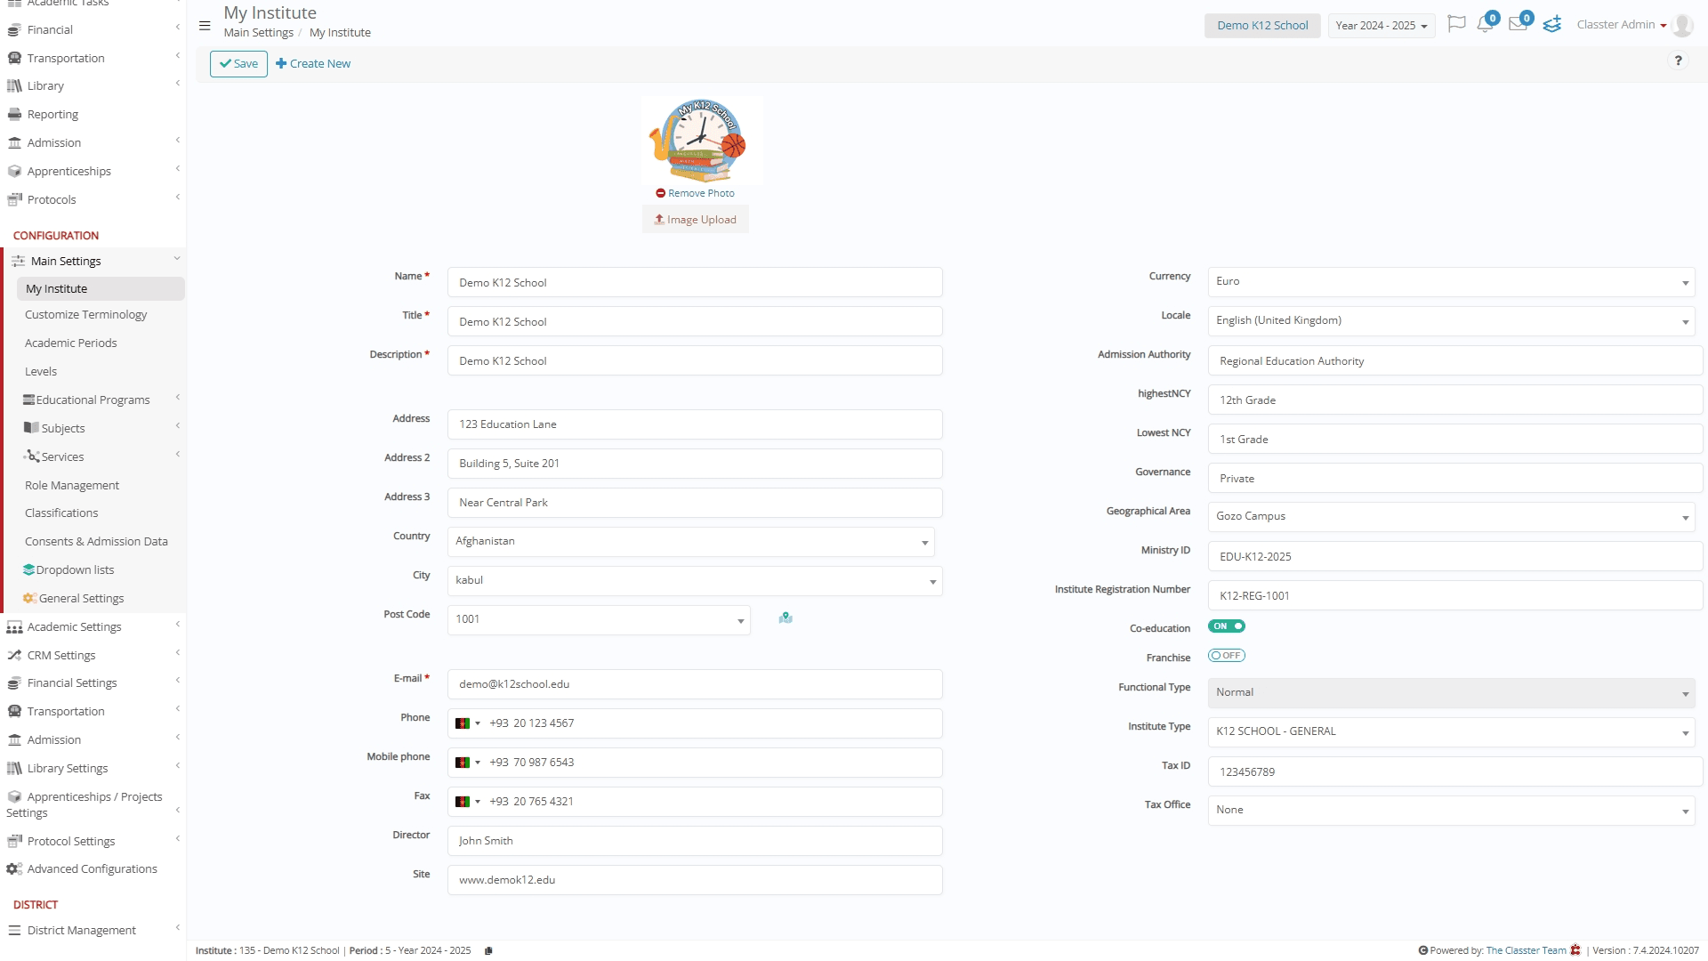Open the City dropdown showing kabul
The height and width of the screenshot is (961, 1708).
(695, 581)
